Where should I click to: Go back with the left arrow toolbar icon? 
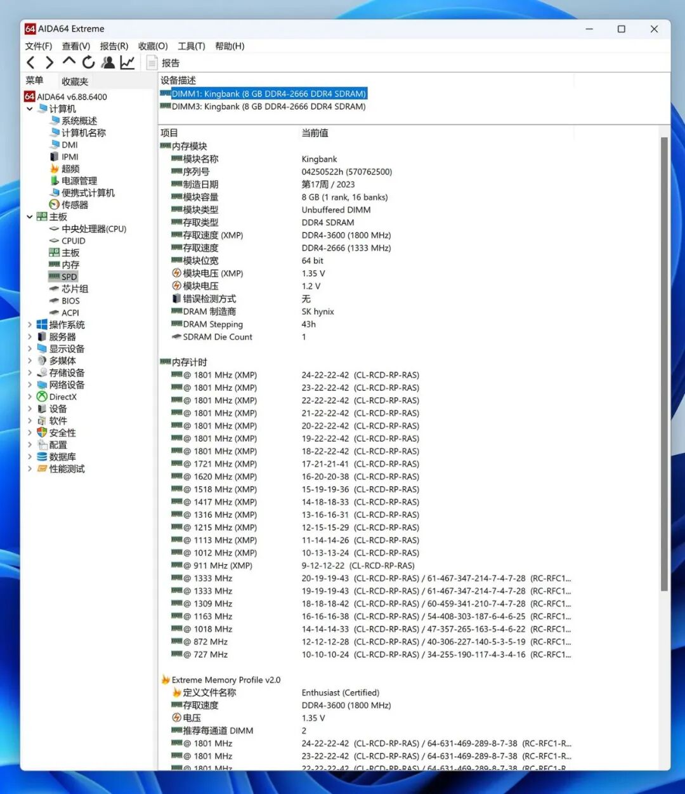(x=30, y=62)
